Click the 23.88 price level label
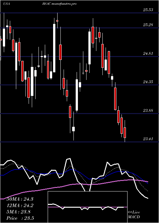159x223 pixels. [x=148, y=111]
